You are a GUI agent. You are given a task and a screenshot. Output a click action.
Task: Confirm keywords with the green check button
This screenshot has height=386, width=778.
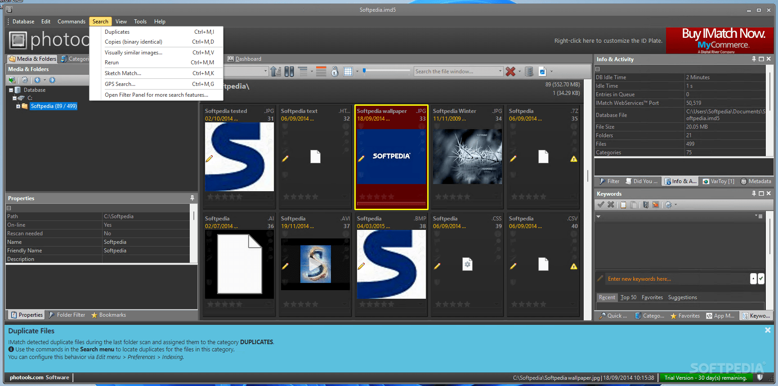click(x=761, y=279)
